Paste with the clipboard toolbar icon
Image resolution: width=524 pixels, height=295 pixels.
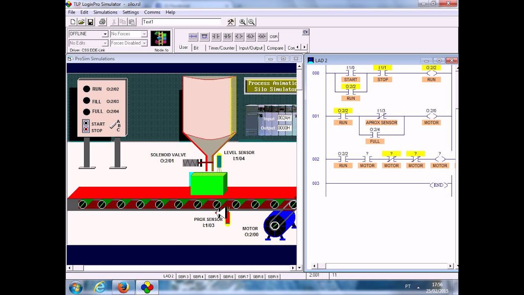click(x=132, y=22)
